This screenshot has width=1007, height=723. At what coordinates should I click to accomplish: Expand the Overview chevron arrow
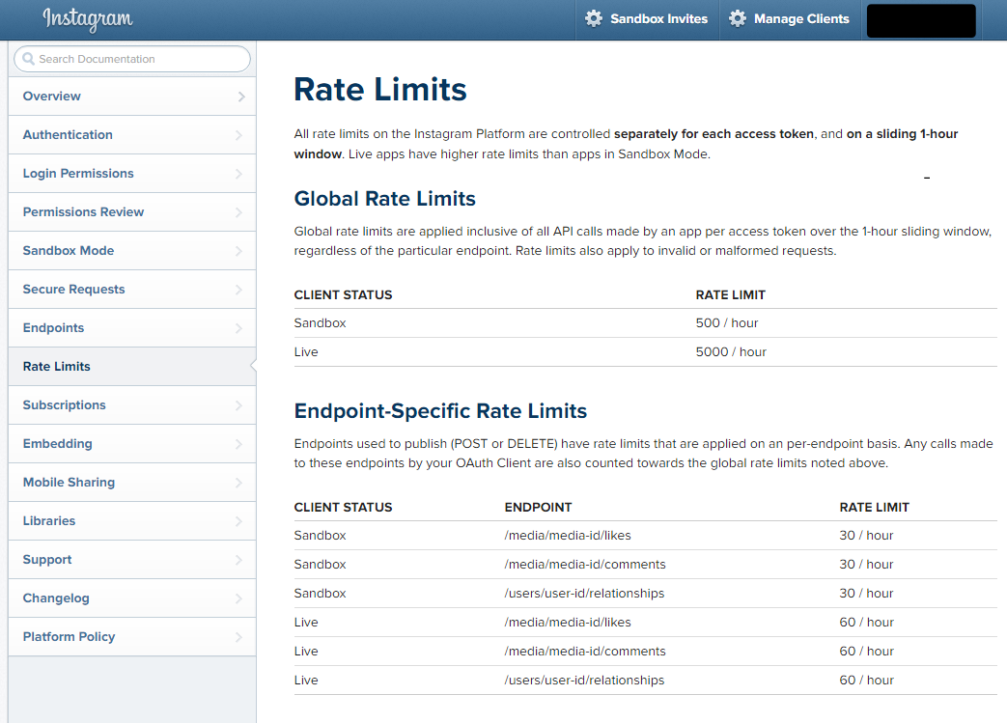[241, 97]
